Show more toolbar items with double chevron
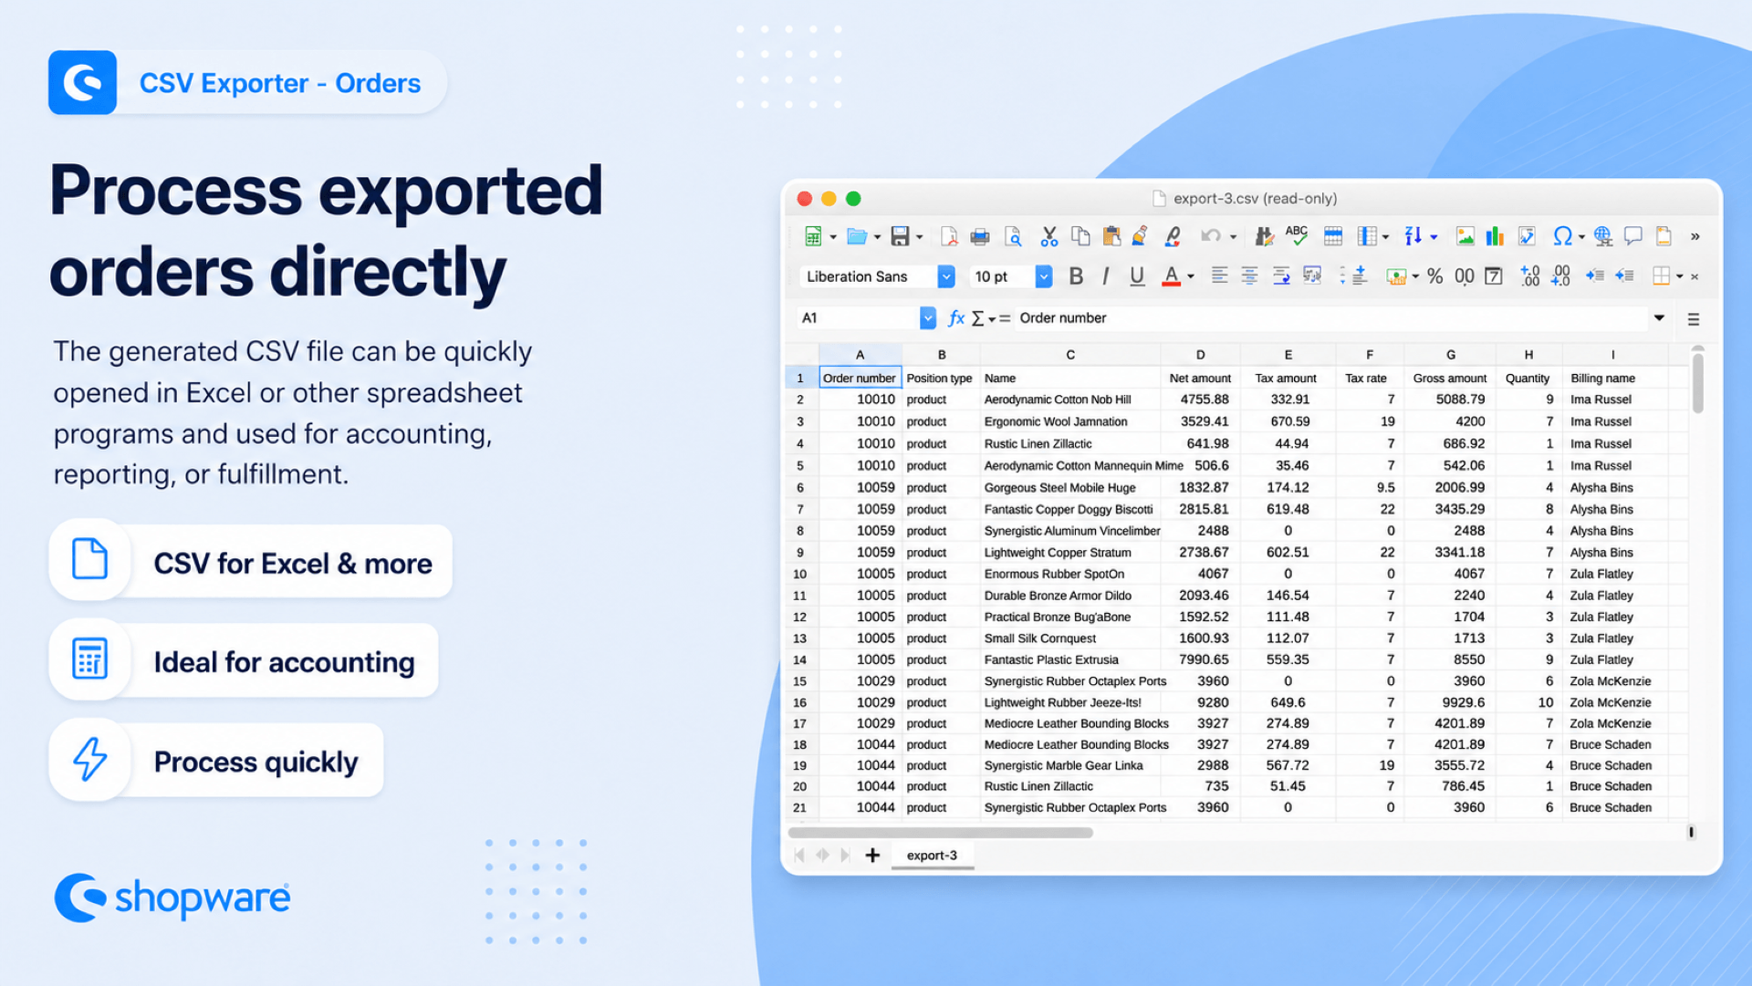The height and width of the screenshot is (986, 1752). point(1695,236)
